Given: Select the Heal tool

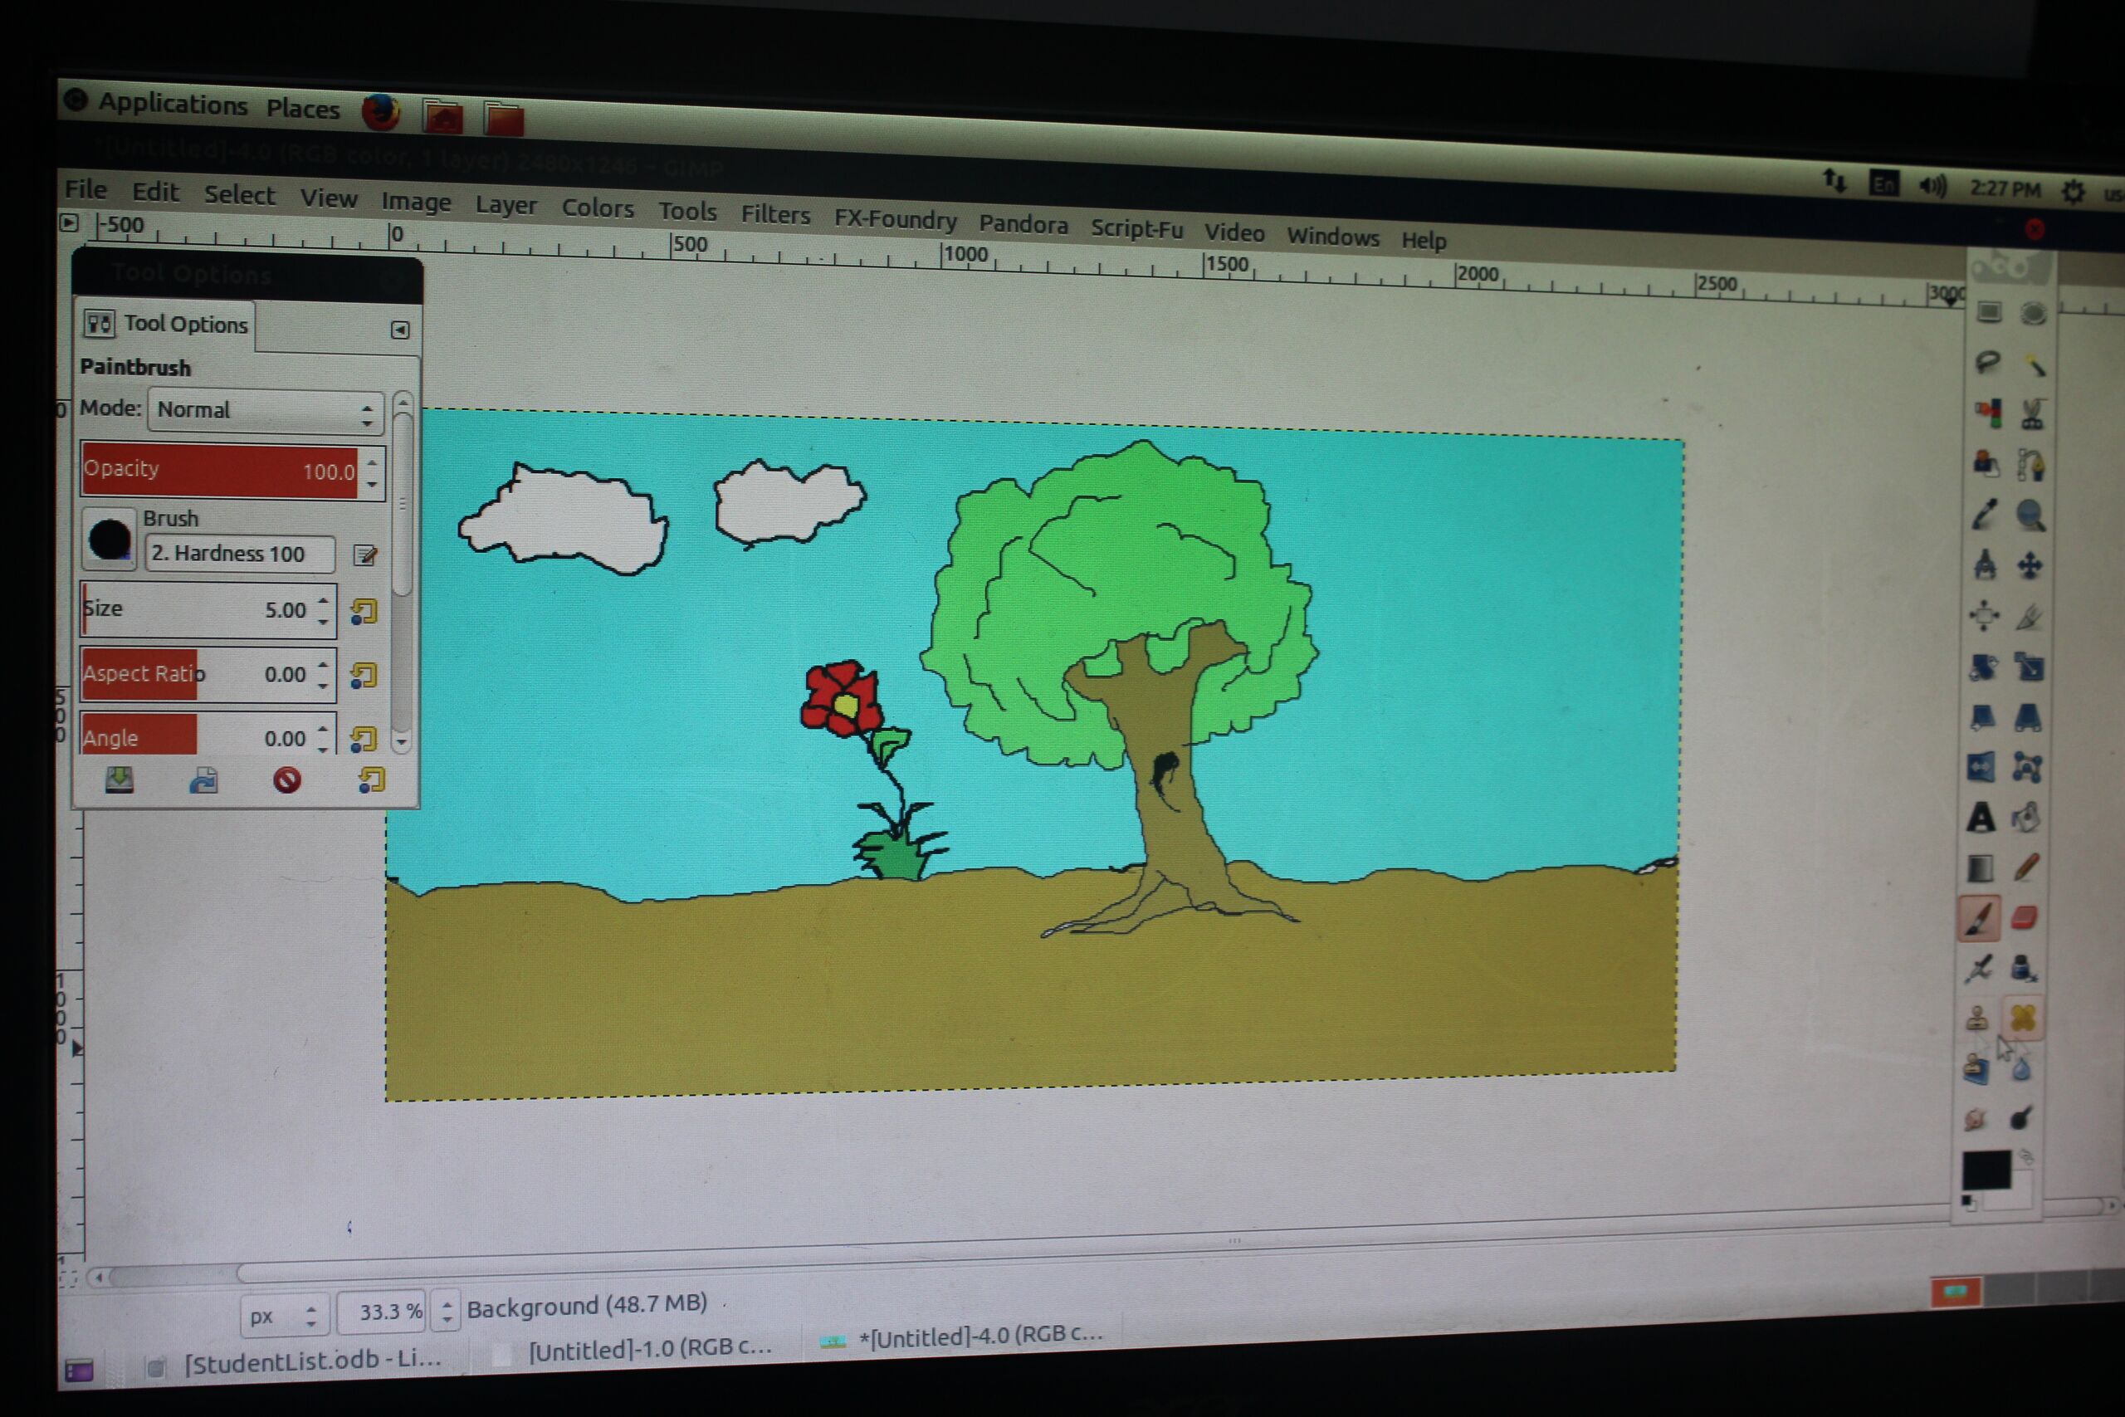Looking at the screenshot, I should (2024, 1019).
